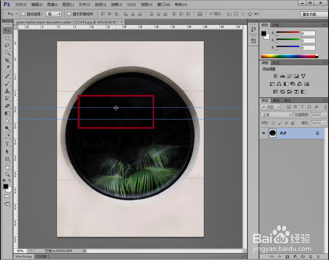Open the 滤镜 menu
329x260 pixels.
click(x=117, y=5)
